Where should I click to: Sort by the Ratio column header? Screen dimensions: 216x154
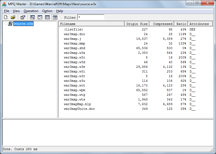(x=181, y=24)
